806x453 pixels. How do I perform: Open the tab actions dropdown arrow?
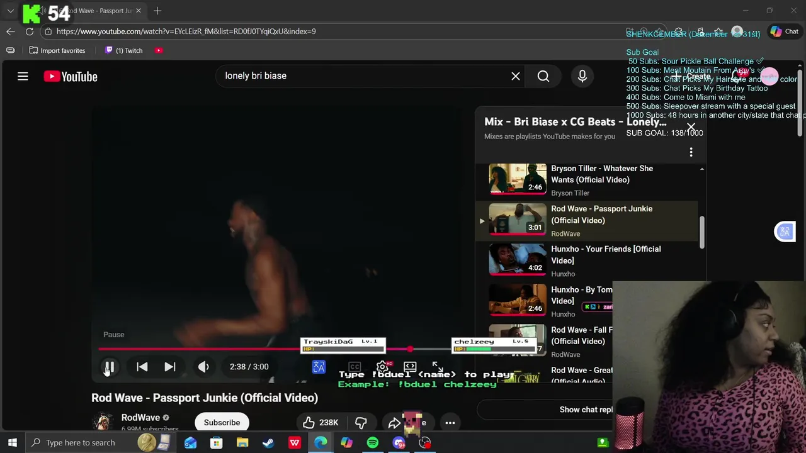click(x=10, y=11)
